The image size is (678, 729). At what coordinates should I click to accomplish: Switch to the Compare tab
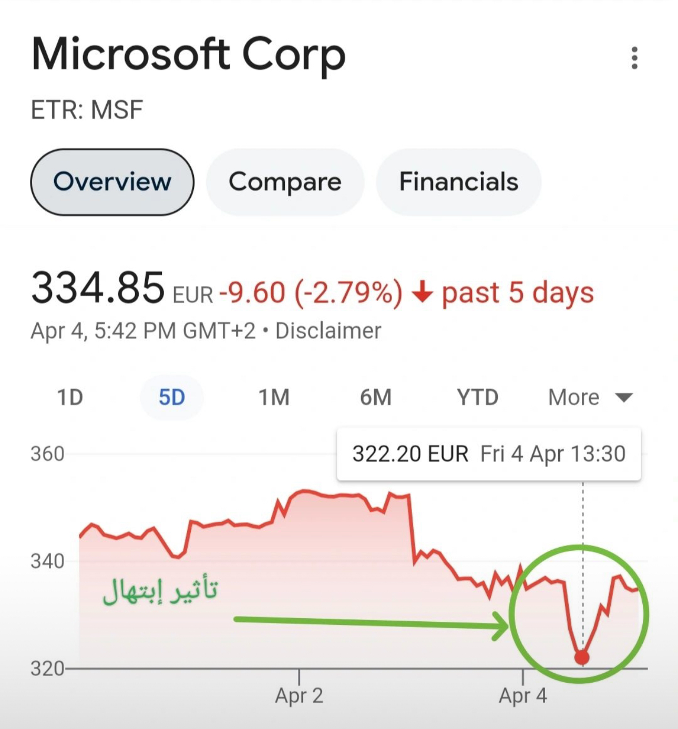point(285,182)
